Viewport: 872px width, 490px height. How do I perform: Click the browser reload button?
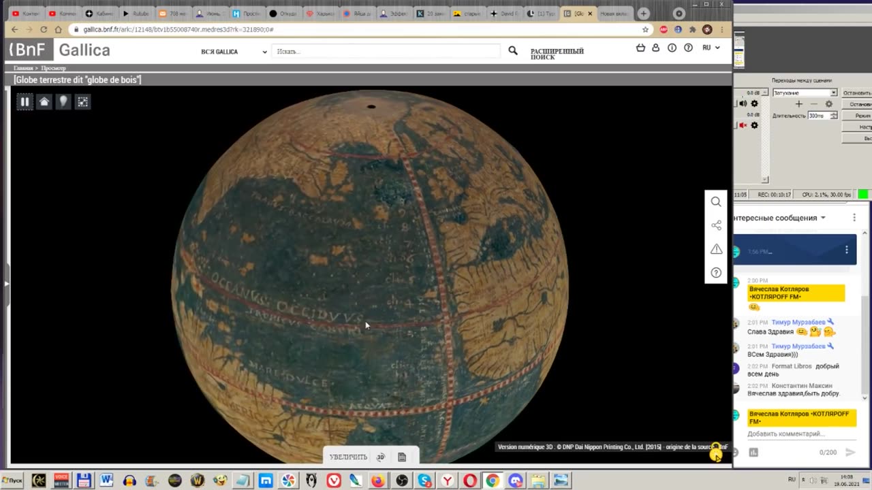pyautogui.click(x=44, y=29)
